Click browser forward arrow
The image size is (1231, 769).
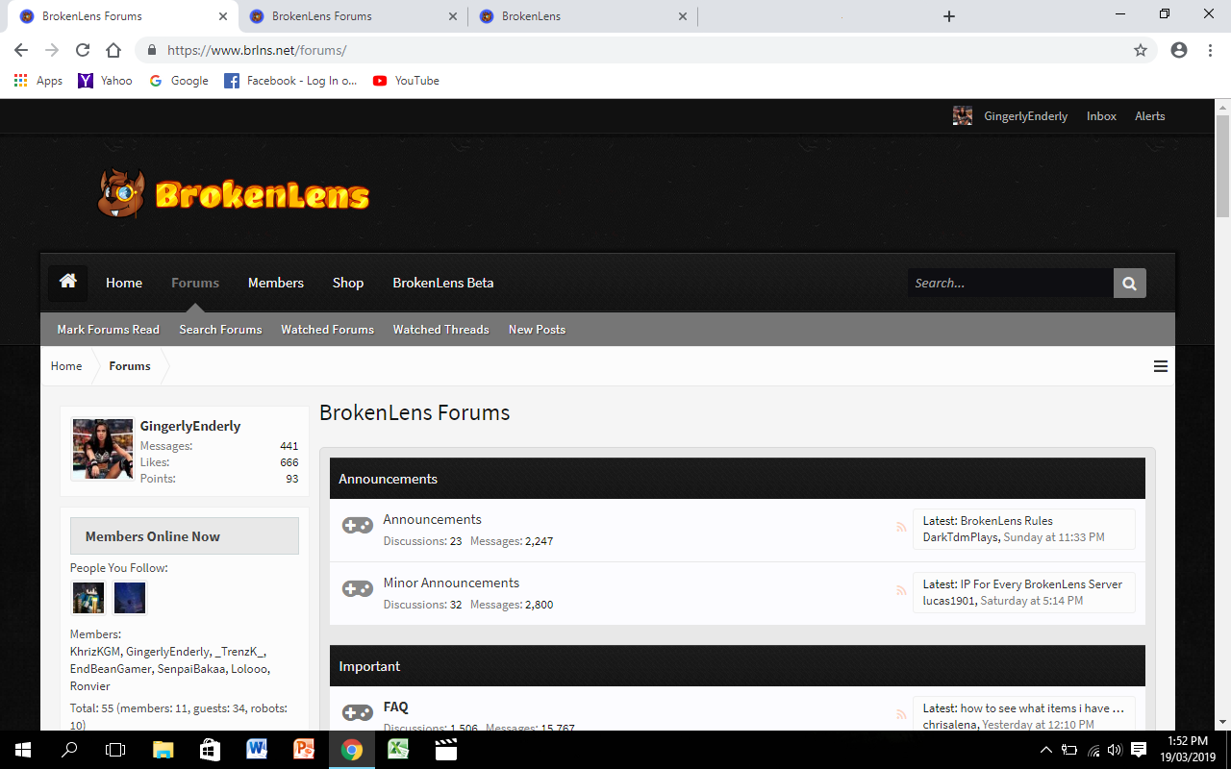[52, 50]
